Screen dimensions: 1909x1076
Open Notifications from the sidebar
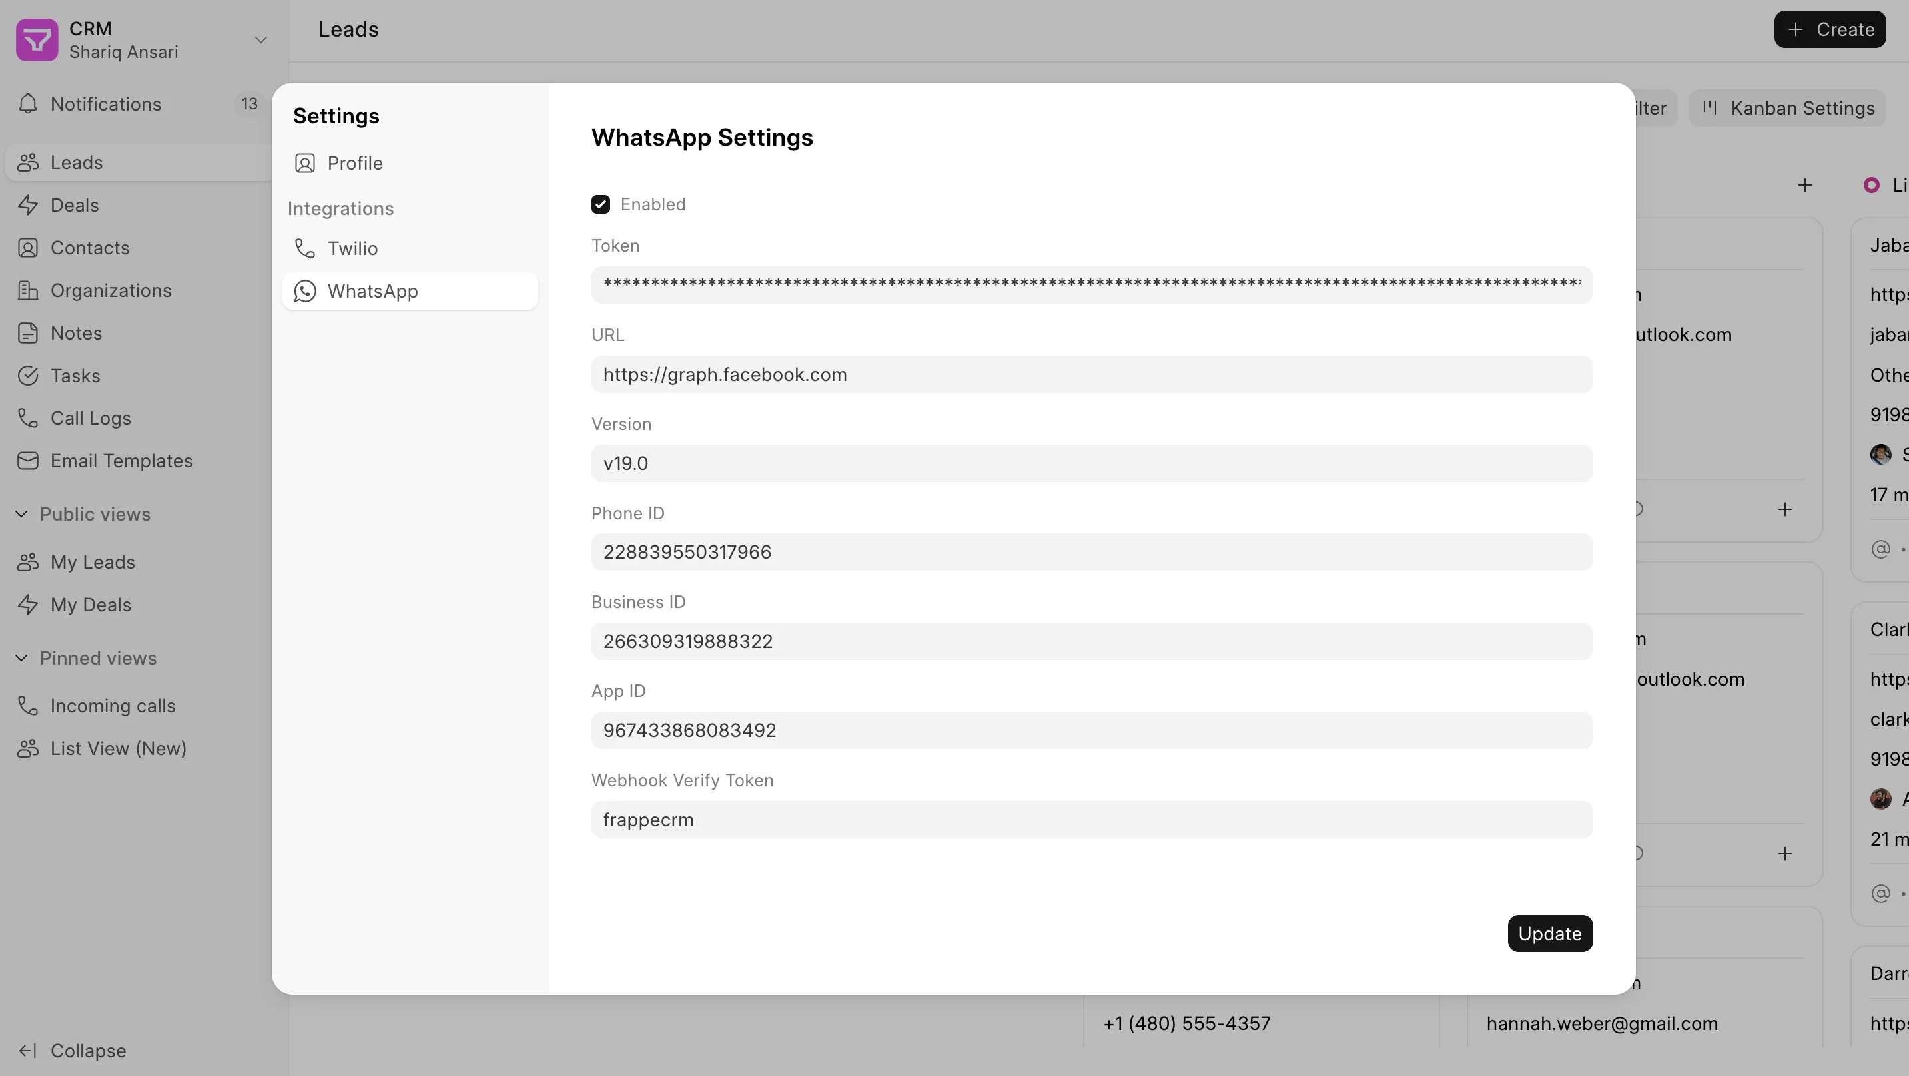click(x=105, y=104)
